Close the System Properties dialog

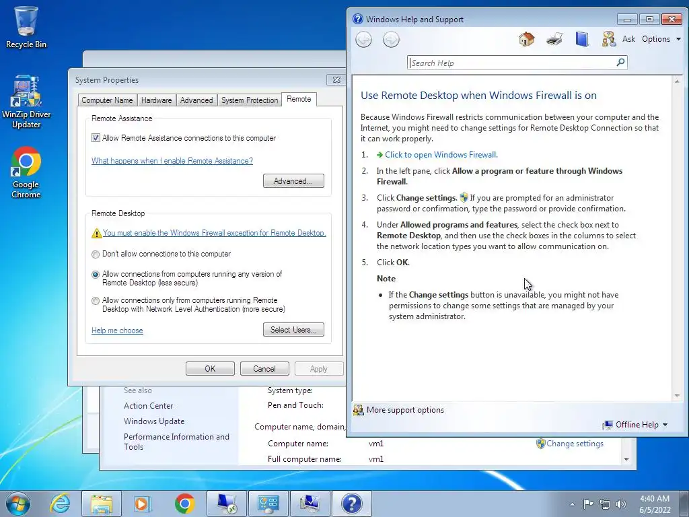click(336, 79)
